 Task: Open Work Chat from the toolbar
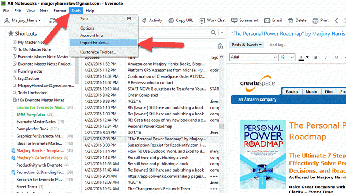pos(212,20)
